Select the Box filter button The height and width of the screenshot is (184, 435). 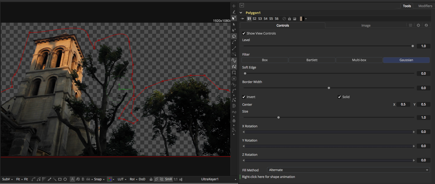tap(265, 60)
